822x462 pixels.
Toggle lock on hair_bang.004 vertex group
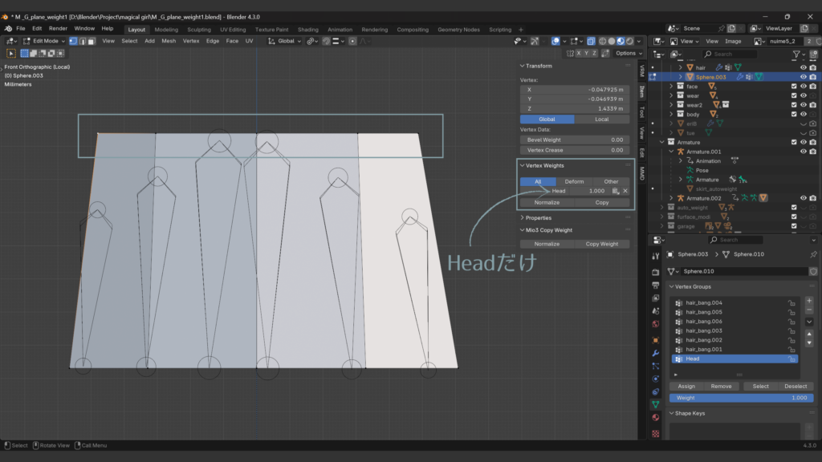coord(791,303)
